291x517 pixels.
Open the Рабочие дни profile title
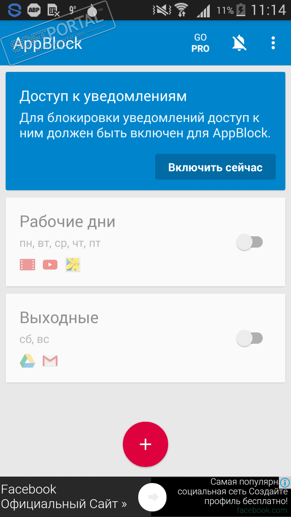(67, 222)
